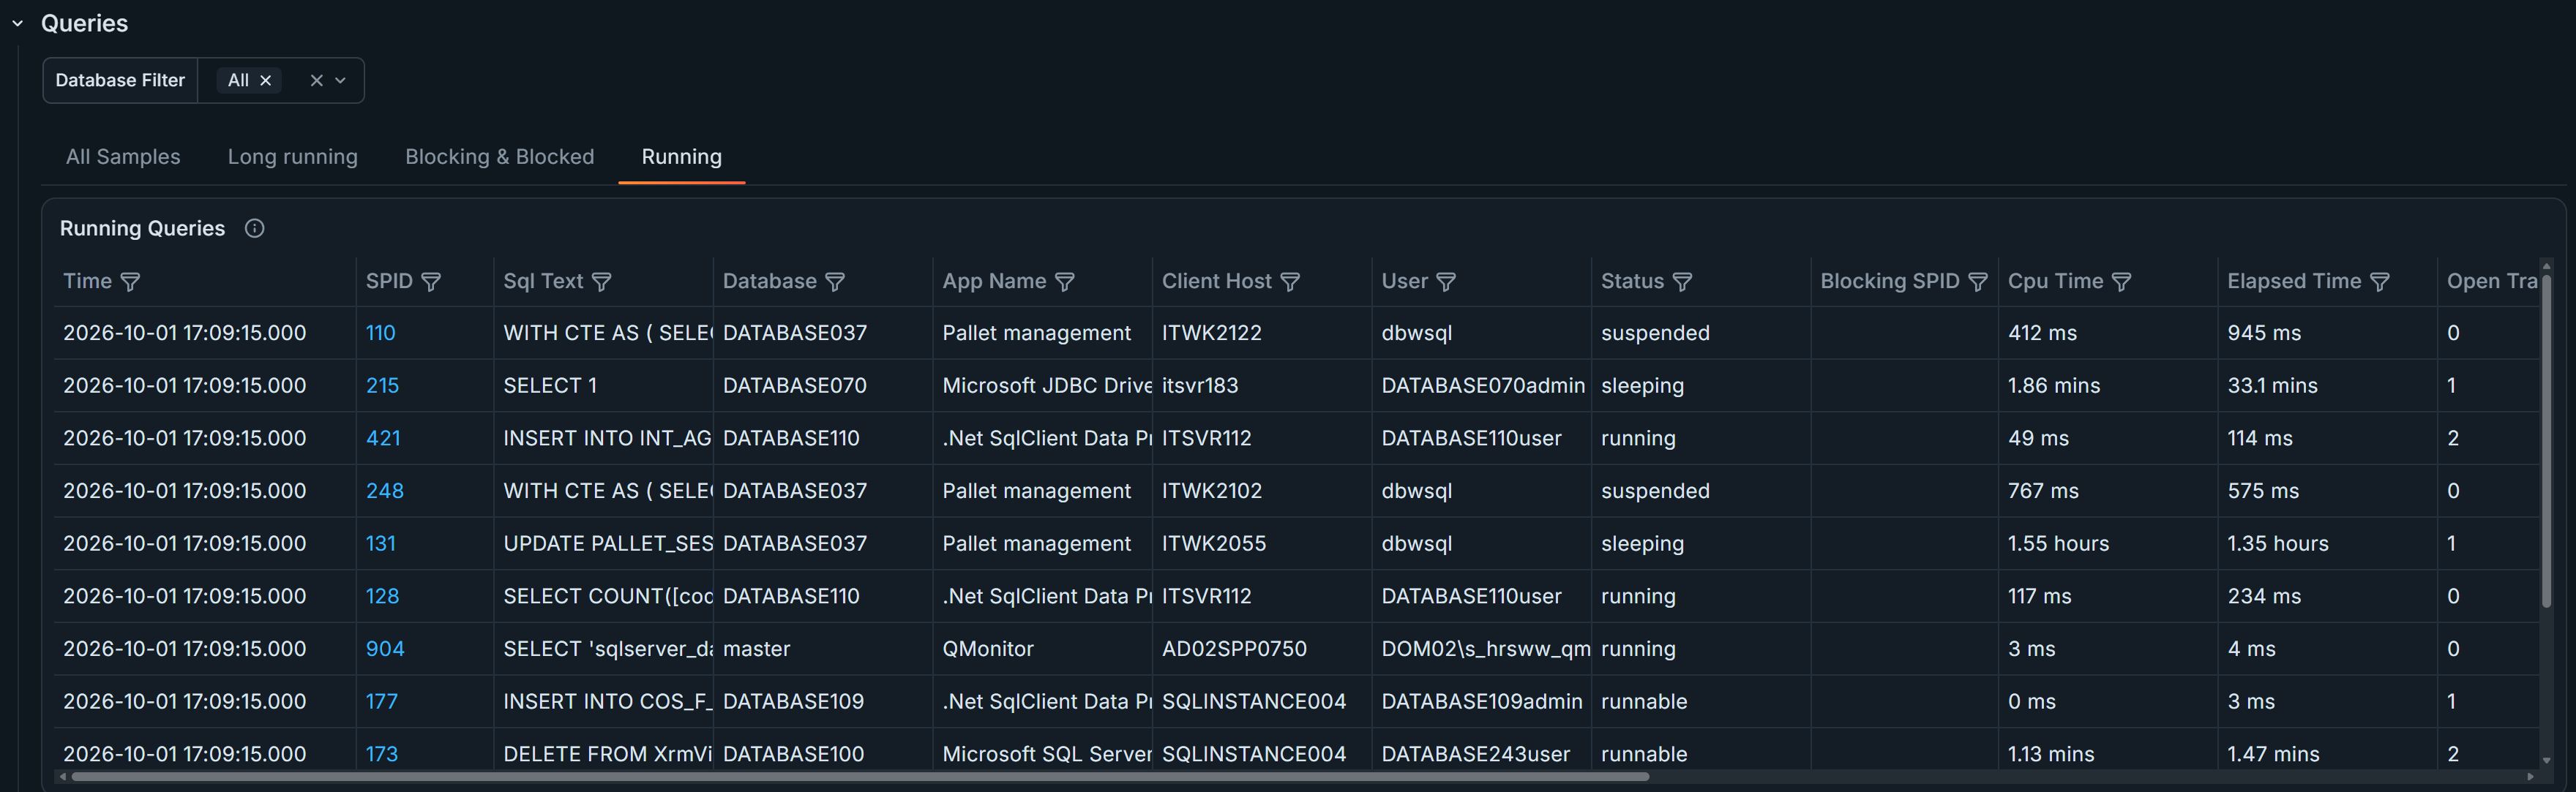The height and width of the screenshot is (792, 2576).
Task: Collapse the Queries section chevron
Action: coord(18,23)
